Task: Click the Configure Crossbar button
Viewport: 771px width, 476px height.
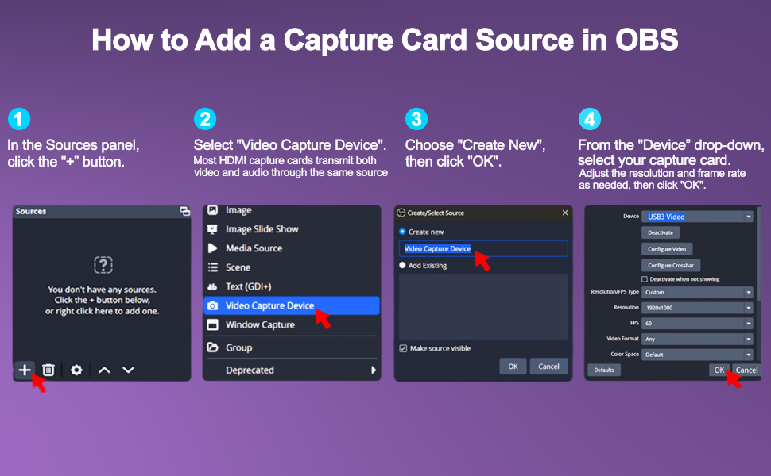Action: [671, 266]
